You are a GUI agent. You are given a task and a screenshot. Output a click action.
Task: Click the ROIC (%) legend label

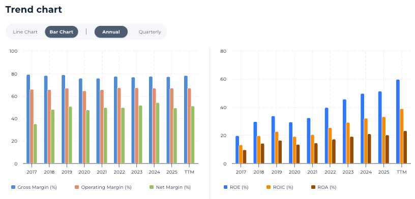pos(283,187)
